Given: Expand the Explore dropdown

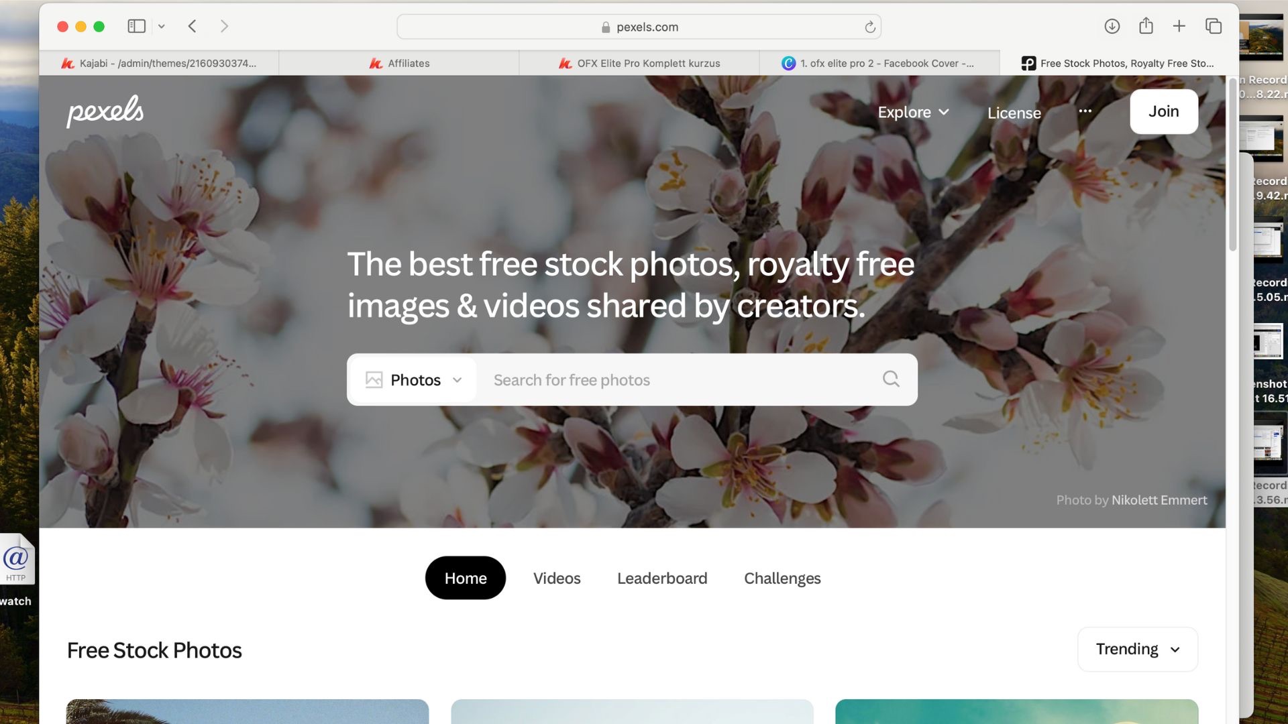Looking at the screenshot, I should pyautogui.click(x=913, y=112).
